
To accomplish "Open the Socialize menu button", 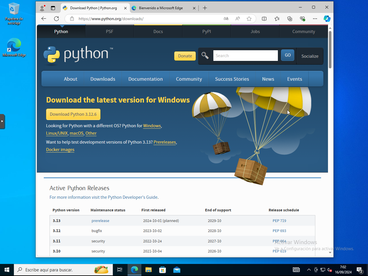I will (x=310, y=56).
